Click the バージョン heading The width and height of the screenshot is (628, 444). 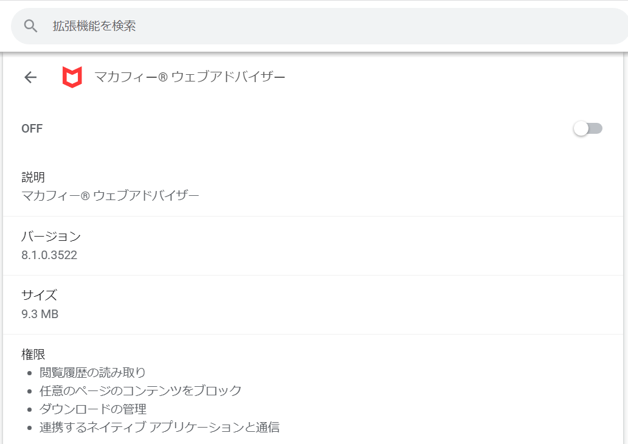[x=51, y=237]
